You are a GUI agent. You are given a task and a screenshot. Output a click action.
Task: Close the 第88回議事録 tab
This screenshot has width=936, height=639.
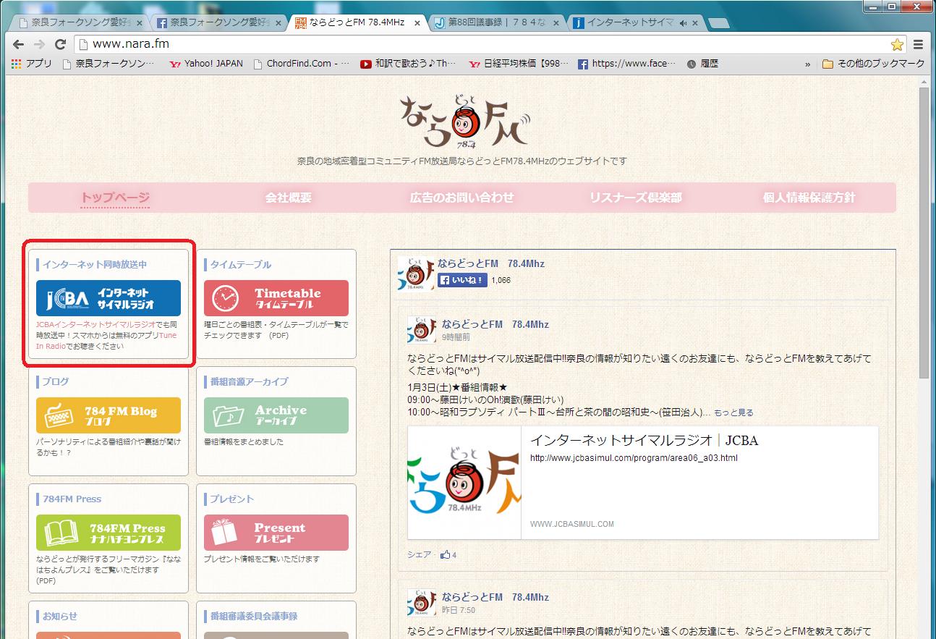(x=556, y=23)
